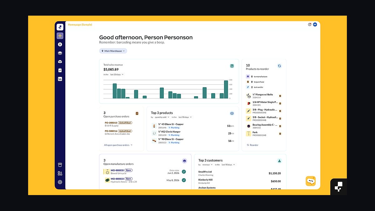This screenshot has width=375, height=211.
Task: Toggle green checkmark for MO-000035
Action: tap(184, 172)
